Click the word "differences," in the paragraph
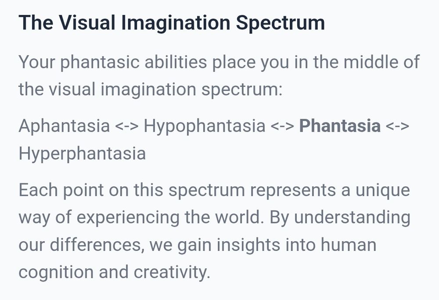Screen dimensions: 439x300 [x=97, y=245]
